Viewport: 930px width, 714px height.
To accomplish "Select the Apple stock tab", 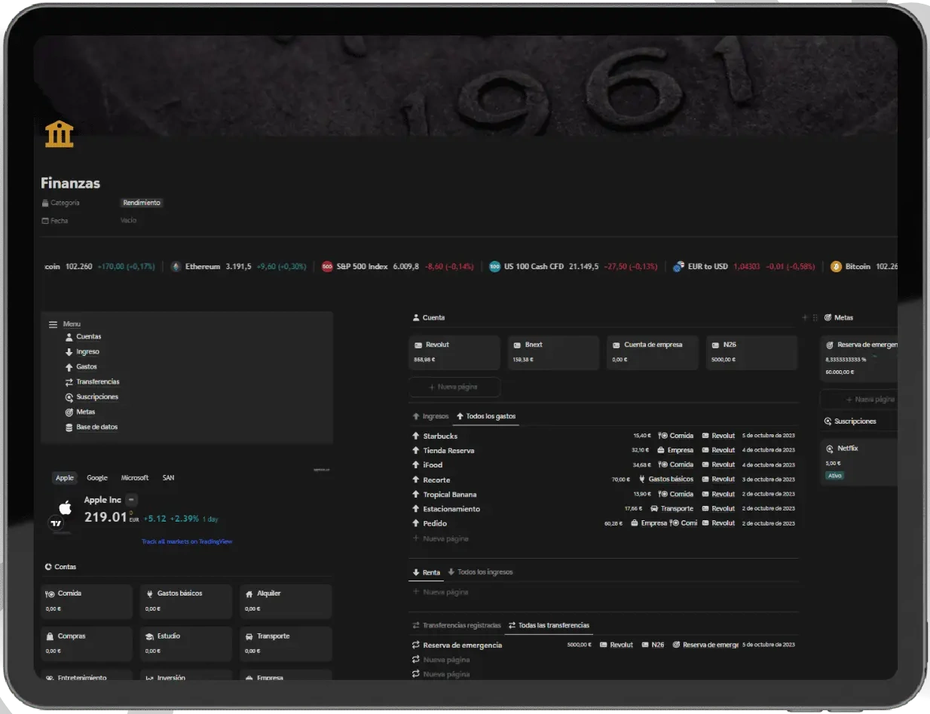I will coord(65,477).
